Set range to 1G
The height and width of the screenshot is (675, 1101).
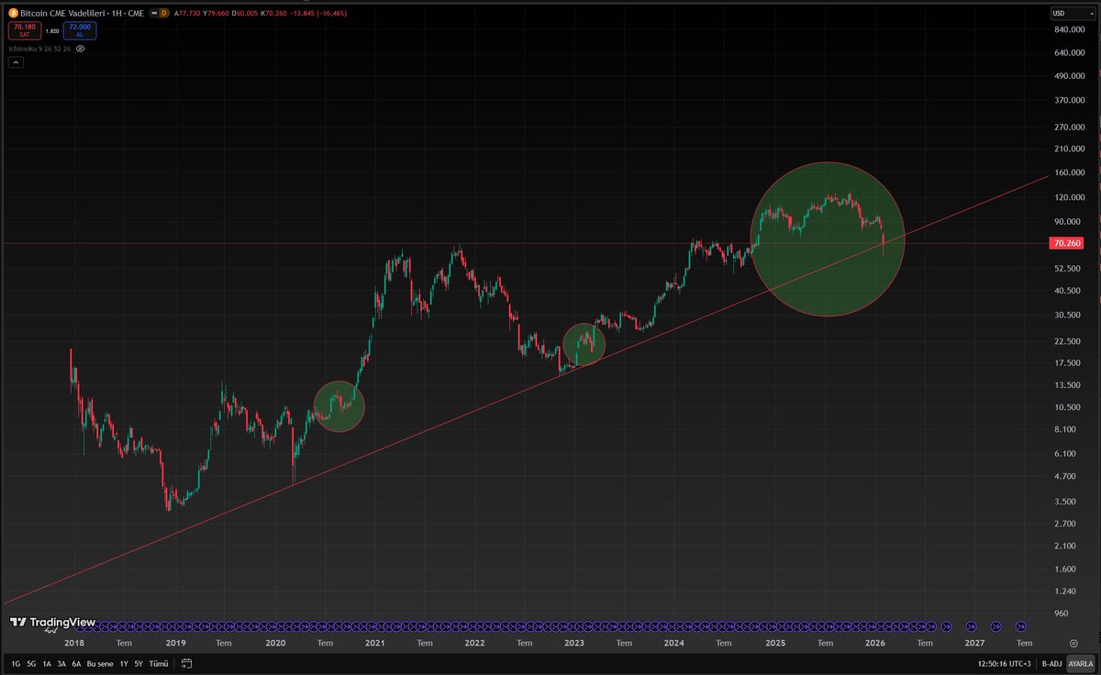tap(16, 663)
